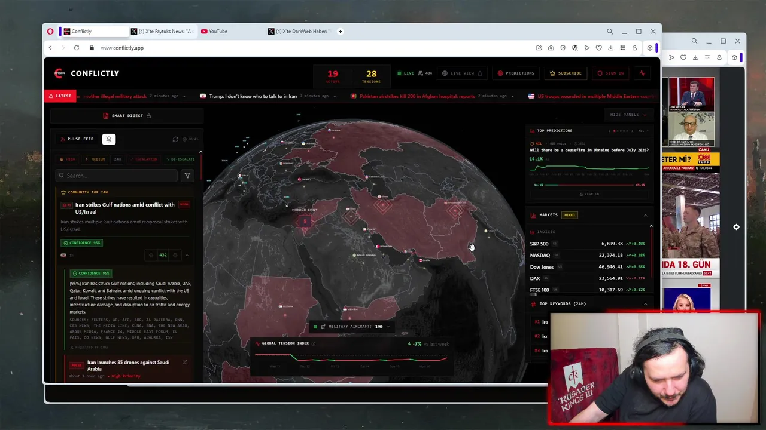Viewport: 766px width, 430px height.
Task: Toggle 24H time filter
Action: [117, 159]
